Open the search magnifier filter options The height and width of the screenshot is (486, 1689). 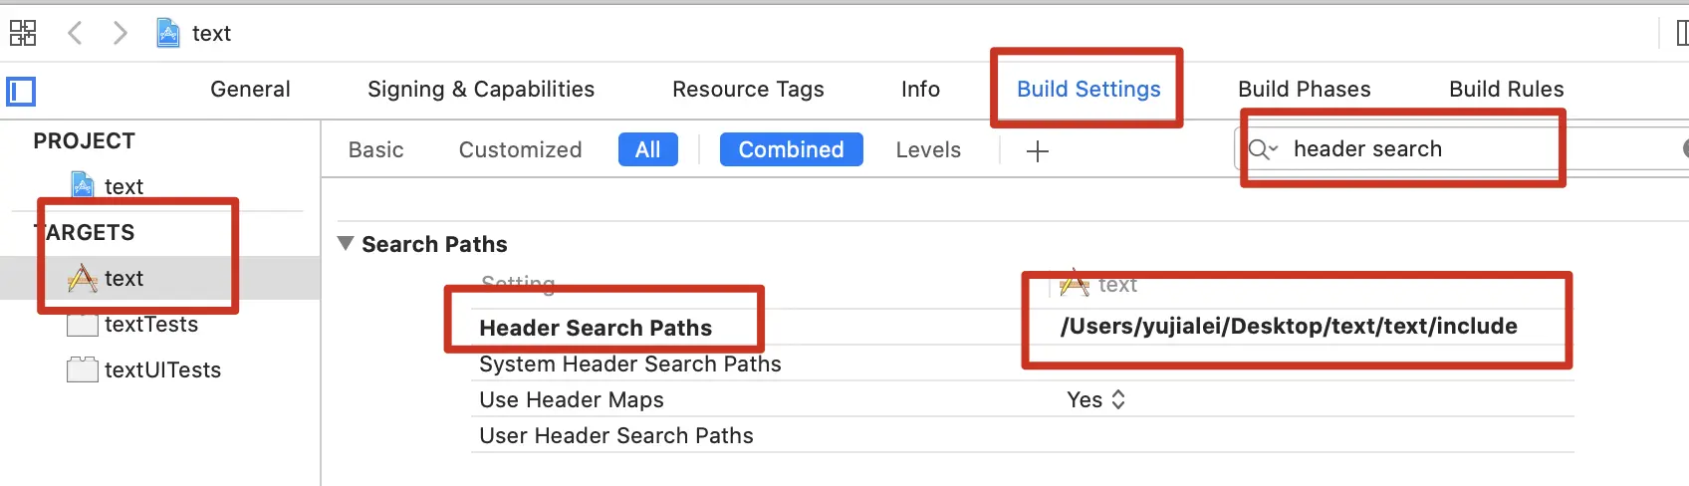coord(1263,149)
